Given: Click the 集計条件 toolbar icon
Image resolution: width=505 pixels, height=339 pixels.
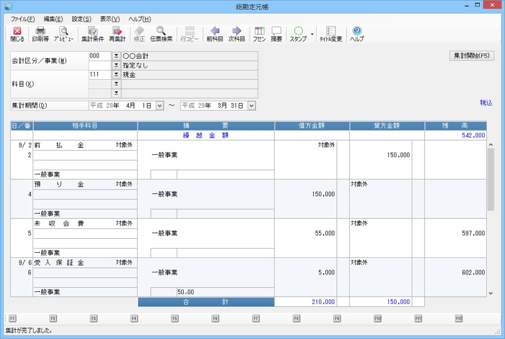Looking at the screenshot, I should 92,34.
